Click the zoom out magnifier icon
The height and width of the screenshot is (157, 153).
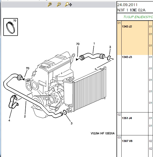click(59, 5)
